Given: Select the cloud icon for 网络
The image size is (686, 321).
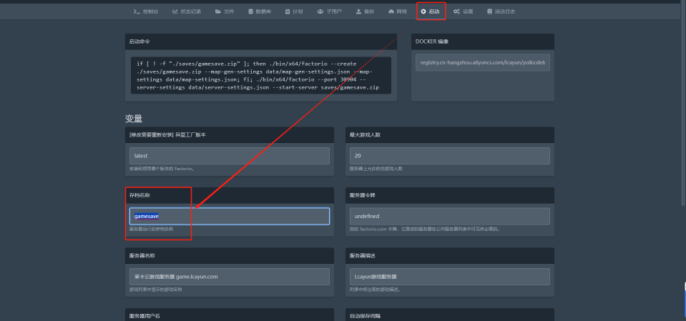Looking at the screenshot, I should pyautogui.click(x=391, y=11).
